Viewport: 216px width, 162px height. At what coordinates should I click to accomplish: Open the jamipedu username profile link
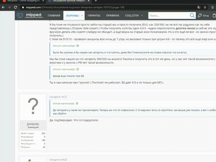33,124
